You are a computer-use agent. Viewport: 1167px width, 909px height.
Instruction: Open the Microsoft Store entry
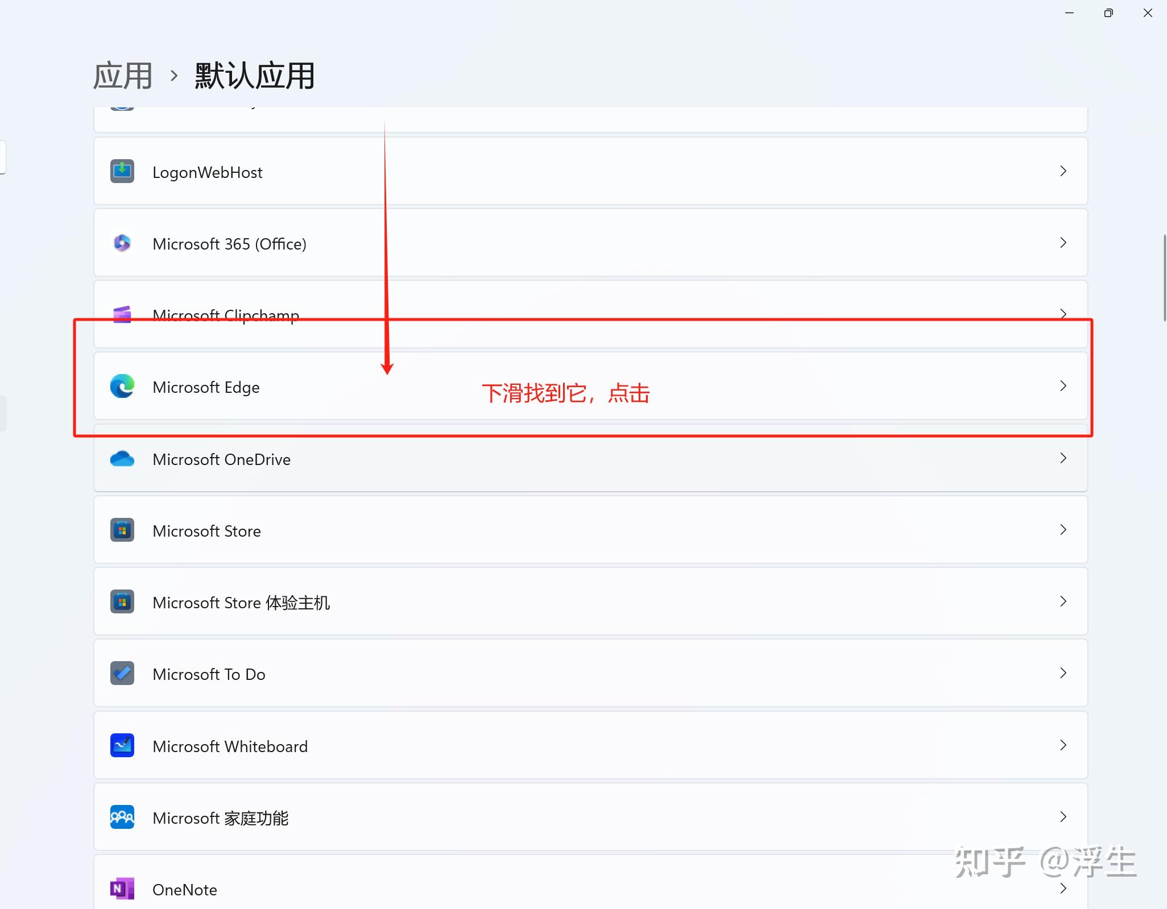tap(590, 530)
